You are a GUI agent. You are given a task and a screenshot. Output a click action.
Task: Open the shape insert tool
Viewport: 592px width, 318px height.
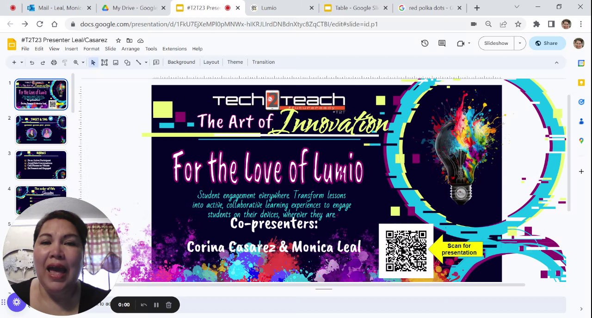[127, 62]
